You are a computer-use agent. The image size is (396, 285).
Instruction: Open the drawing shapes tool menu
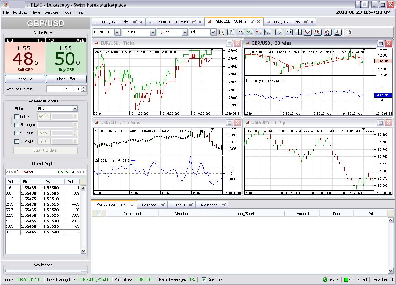tap(317, 32)
